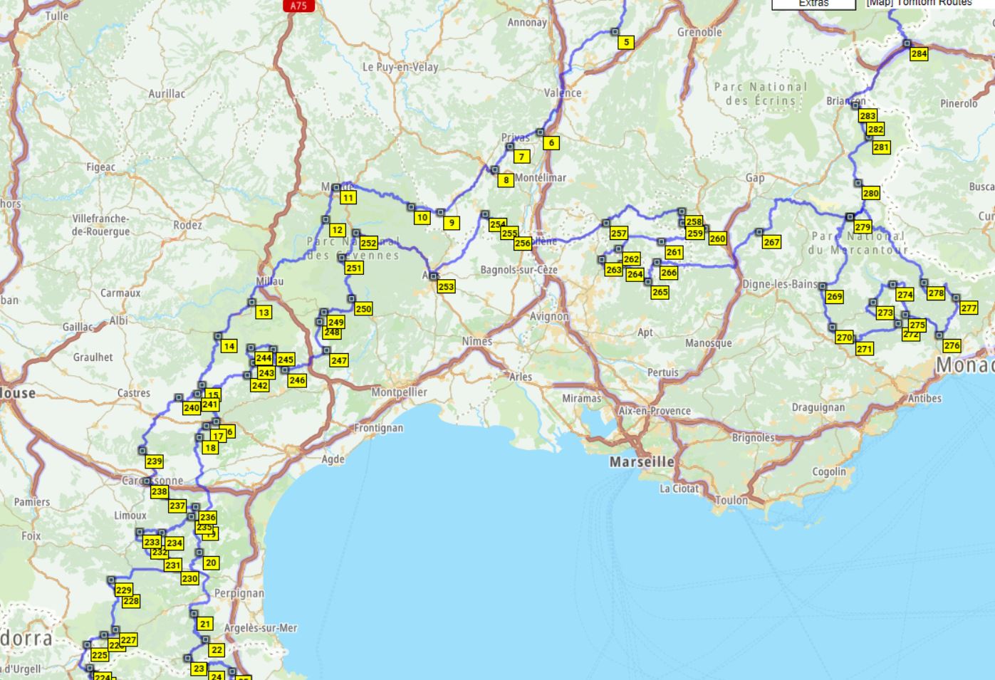
Task: Click waypoint label 14
Action: pos(229,346)
